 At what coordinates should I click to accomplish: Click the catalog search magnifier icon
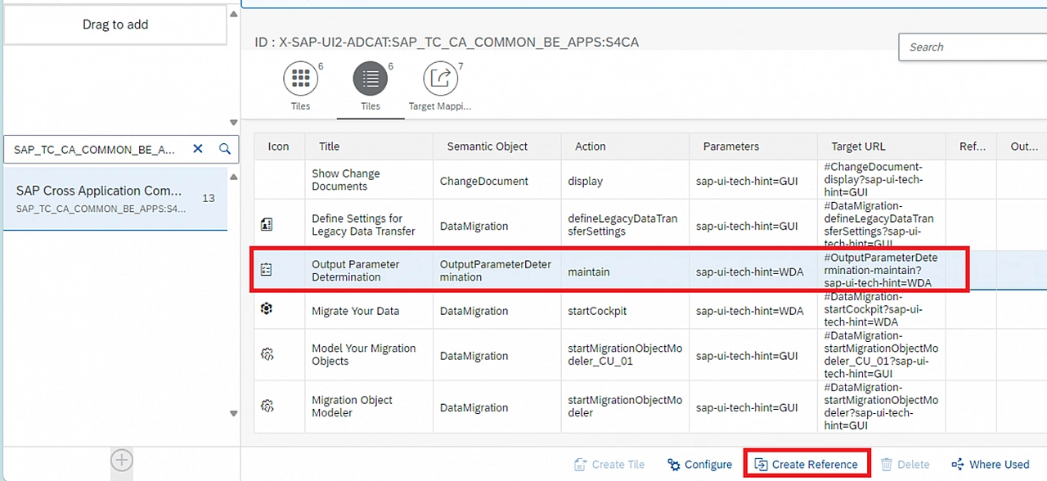(225, 149)
